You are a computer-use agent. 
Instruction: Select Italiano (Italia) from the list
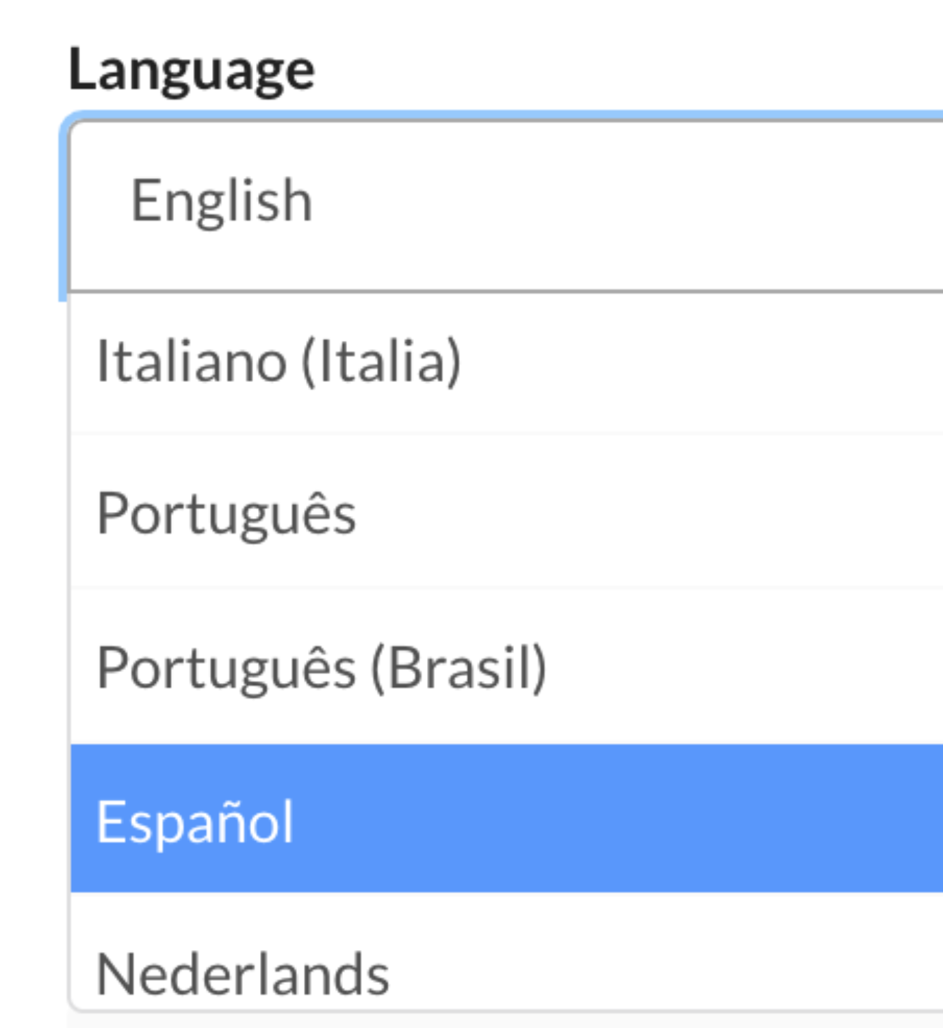point(279,361)
